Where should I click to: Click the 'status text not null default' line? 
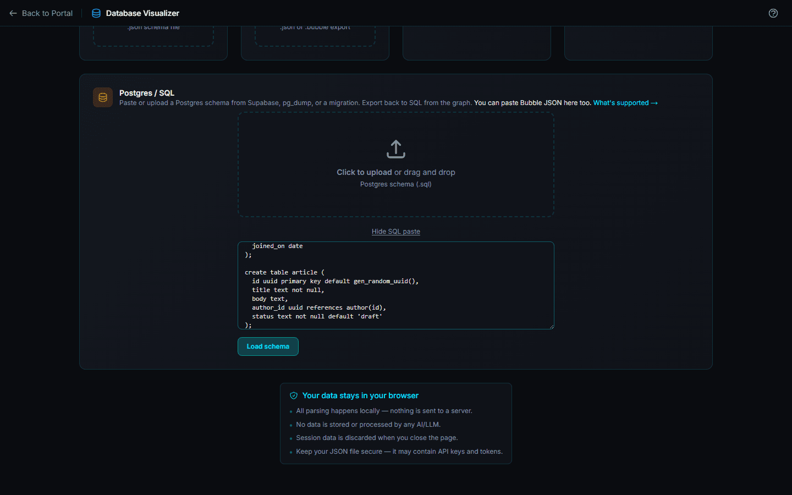tap(317, 316)
